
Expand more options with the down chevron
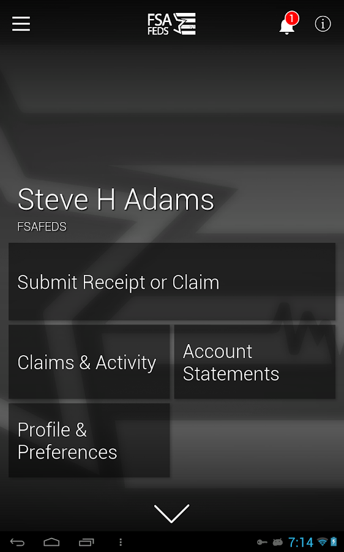171,513
